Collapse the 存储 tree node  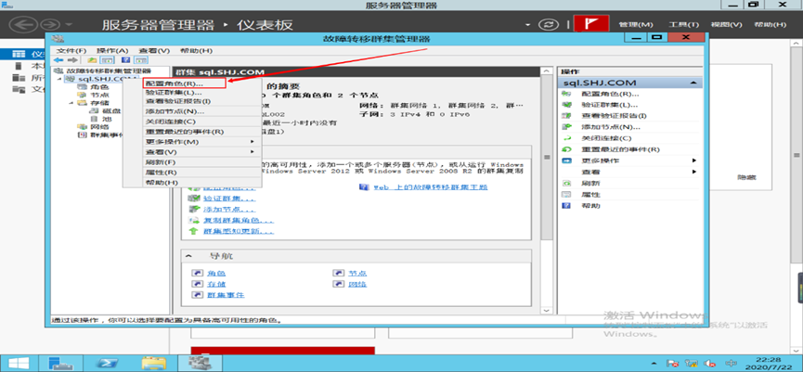point(72,103)
